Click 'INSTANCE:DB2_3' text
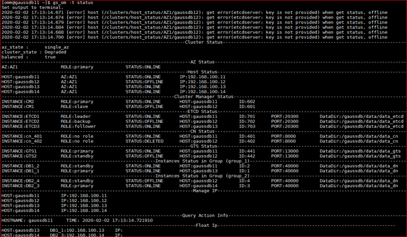 [x=21, y=185]
